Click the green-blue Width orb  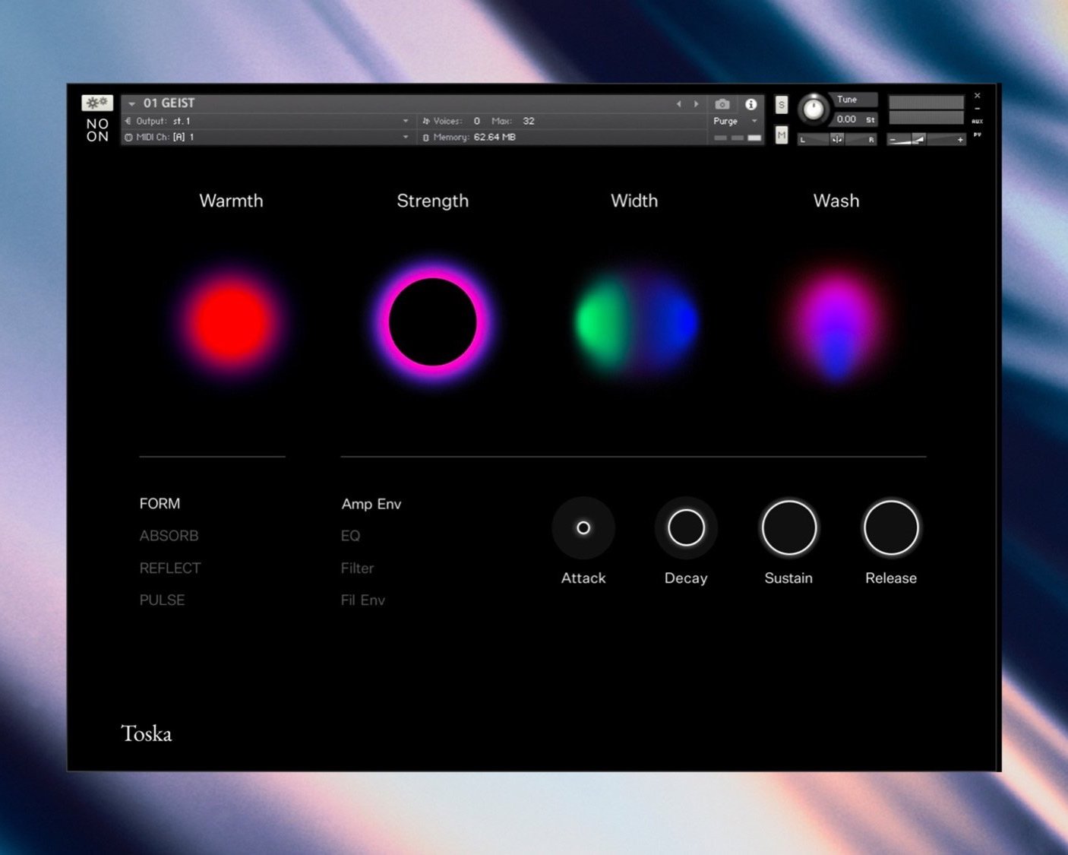pyautogui.click(x=635, y=323)
